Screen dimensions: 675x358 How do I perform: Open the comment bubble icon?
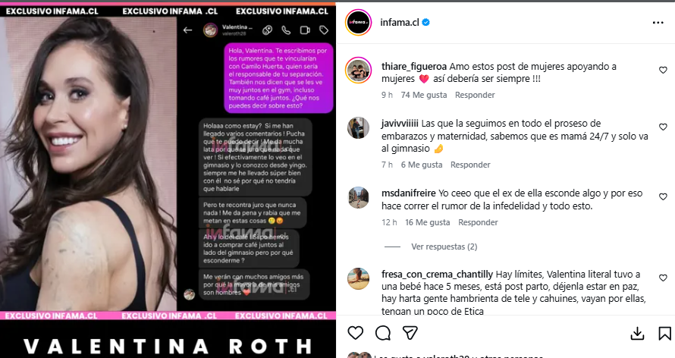click(383, 333)
